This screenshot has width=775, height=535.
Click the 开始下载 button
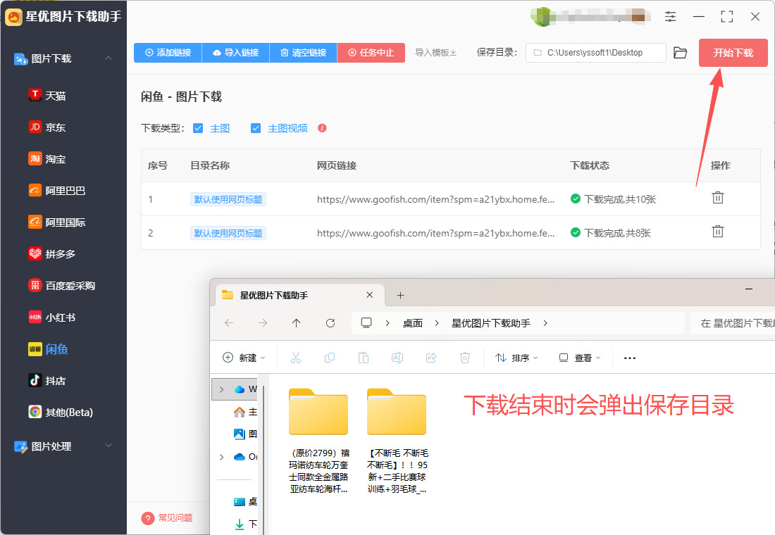point(733,53)
